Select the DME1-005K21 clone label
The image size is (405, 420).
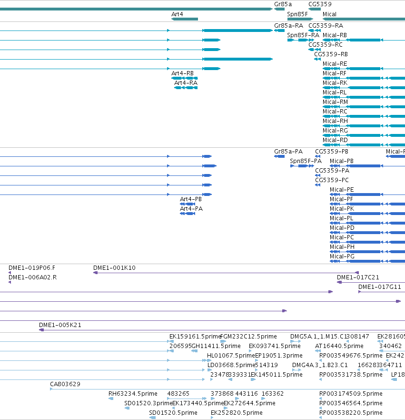coord(60,325)
